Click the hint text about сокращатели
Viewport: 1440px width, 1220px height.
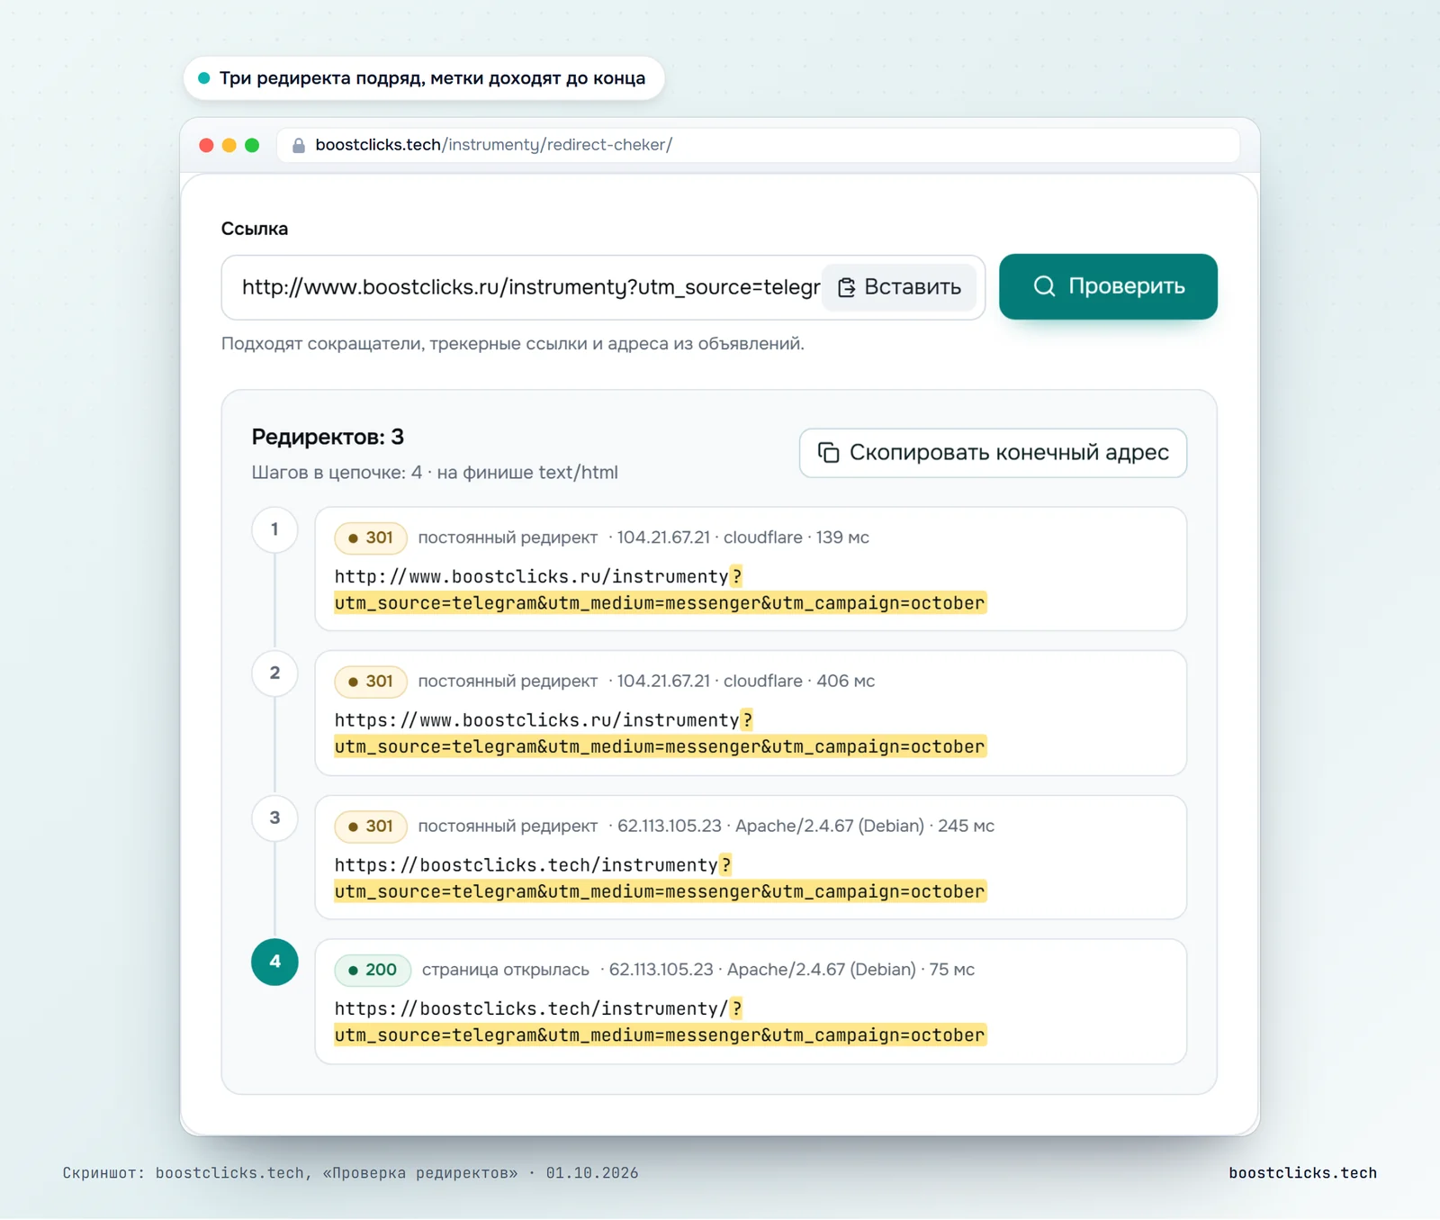click(x=513, y=344)
